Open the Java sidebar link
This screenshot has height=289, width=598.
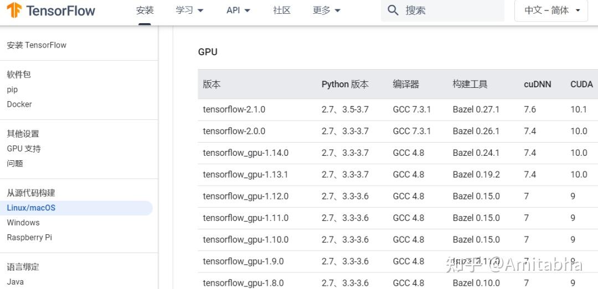[16, 282]
